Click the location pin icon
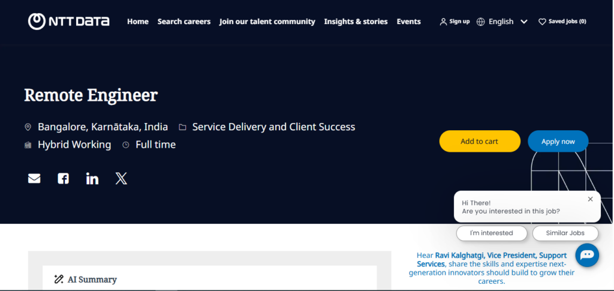Screen dimensions: 614x291 (x=28, y=127)
